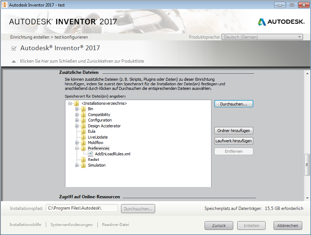The height and width of the screenshot is (235, 311).
Task: Click Durchsuchen next to Installationspfad
Action: pyautogui.click(x=138, y=209)
